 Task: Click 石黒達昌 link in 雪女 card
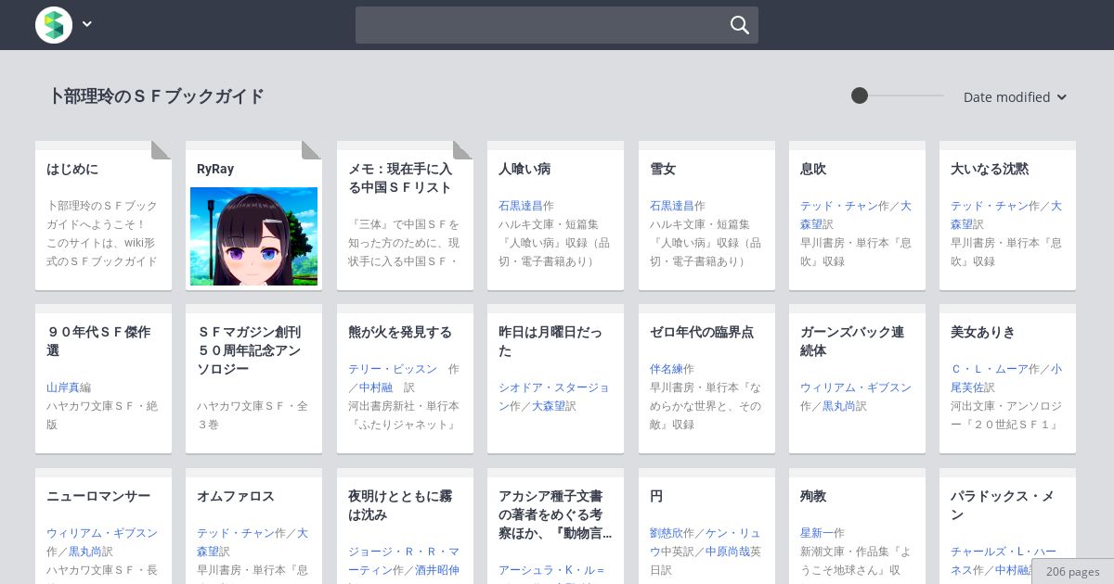(672, 206)
